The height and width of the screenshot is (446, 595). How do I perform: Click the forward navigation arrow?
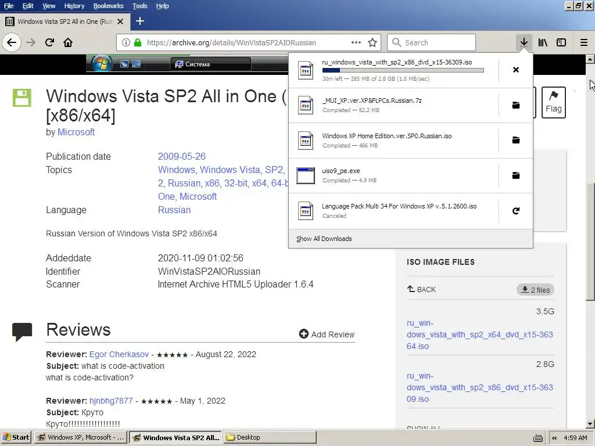31,42
